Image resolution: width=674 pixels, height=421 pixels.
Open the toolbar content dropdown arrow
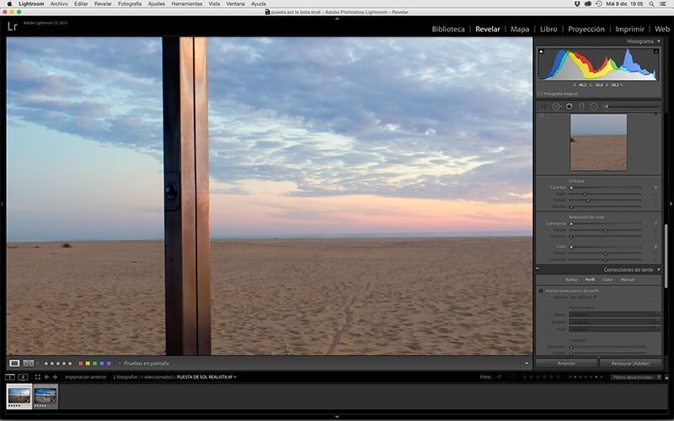(x=527, y=364)
